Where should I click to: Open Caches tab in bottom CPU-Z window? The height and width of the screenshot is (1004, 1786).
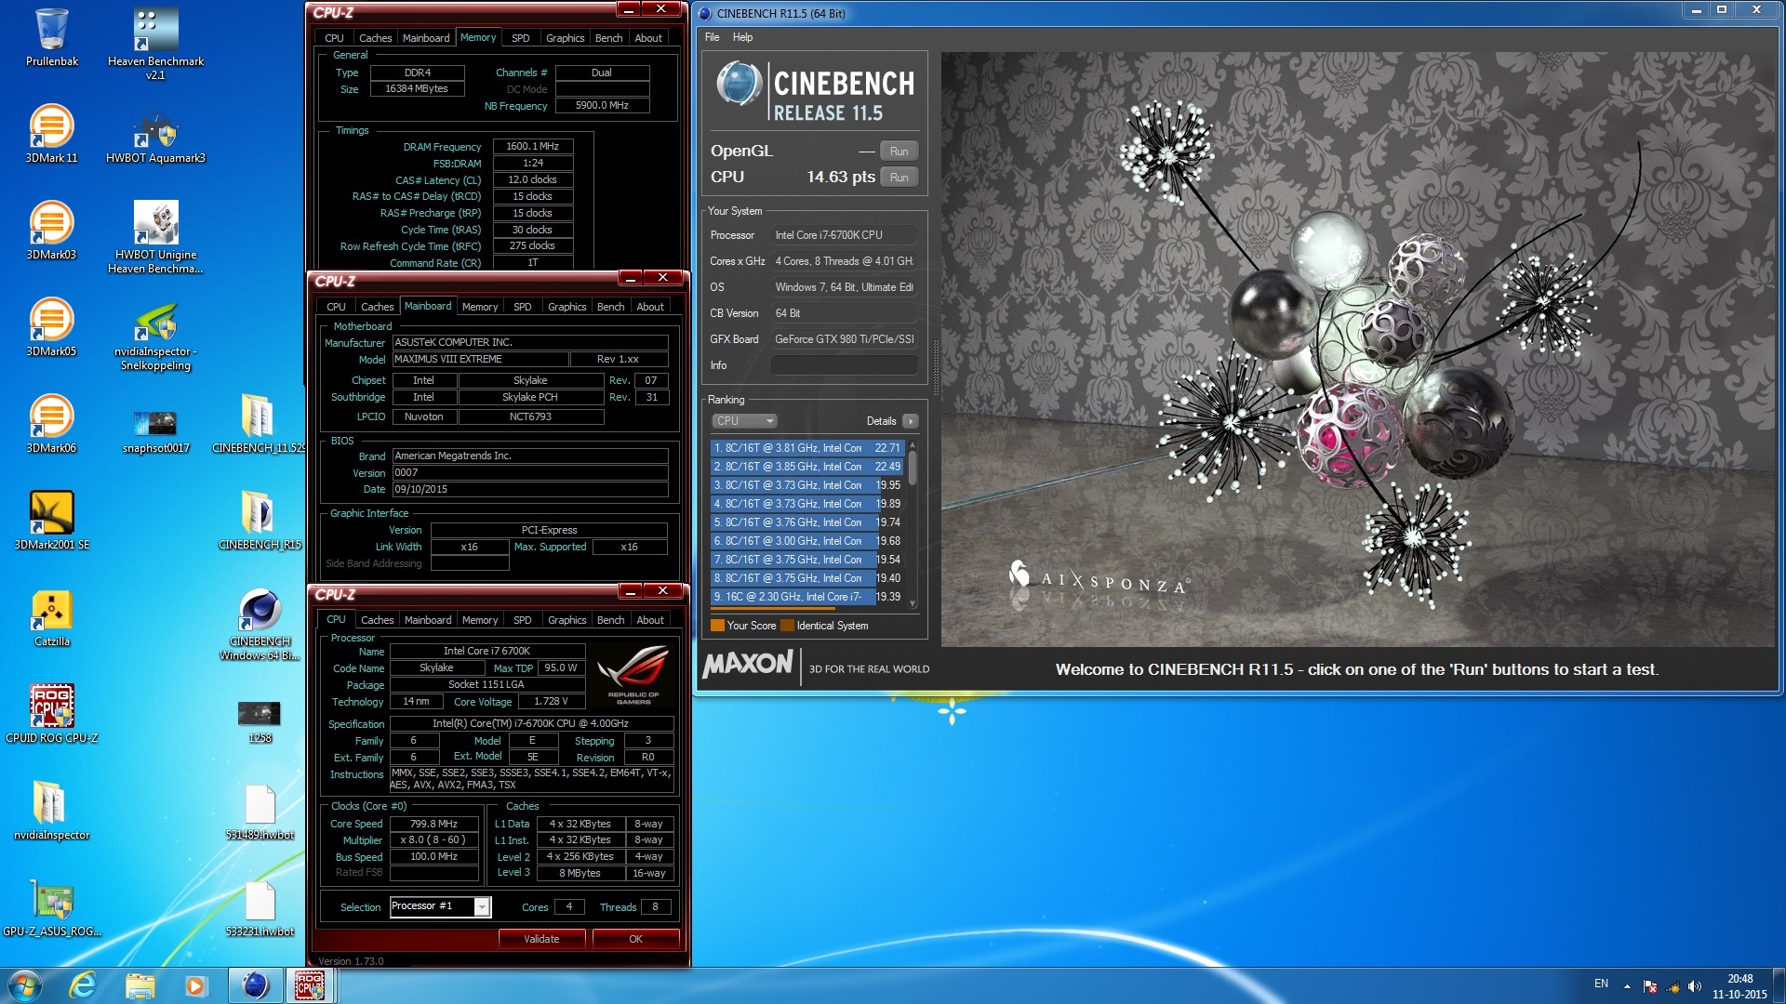pos(377,620)
